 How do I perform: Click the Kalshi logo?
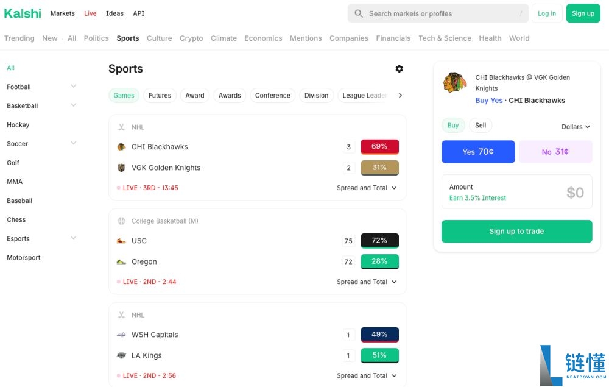coord(23,13)
